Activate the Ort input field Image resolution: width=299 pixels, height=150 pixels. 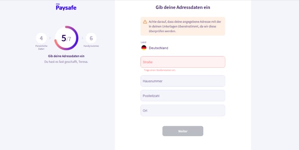click(183, 110)
